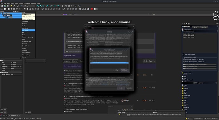Click the New document icon
The width and height of the screenshot is (219, 120).
coord(2,6)
